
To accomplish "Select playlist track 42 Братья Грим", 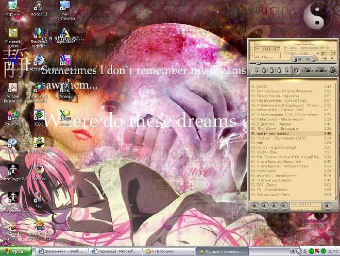I will pos(291,91).
